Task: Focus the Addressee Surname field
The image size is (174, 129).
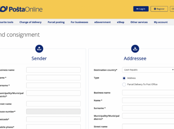Action: point(148,108)
